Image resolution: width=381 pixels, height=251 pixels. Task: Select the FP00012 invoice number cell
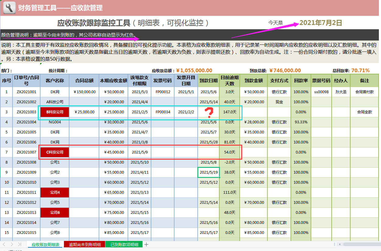(x=164, y=92)
